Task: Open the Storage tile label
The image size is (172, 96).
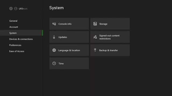Action: coord(103,24)
